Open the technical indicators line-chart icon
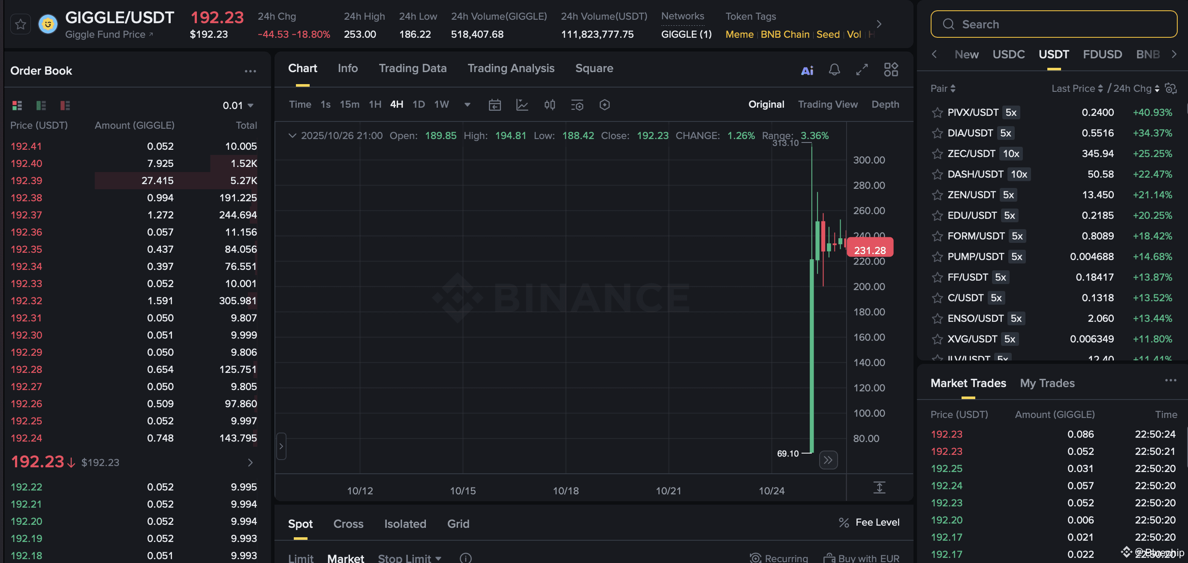 (x=522, y=105)
